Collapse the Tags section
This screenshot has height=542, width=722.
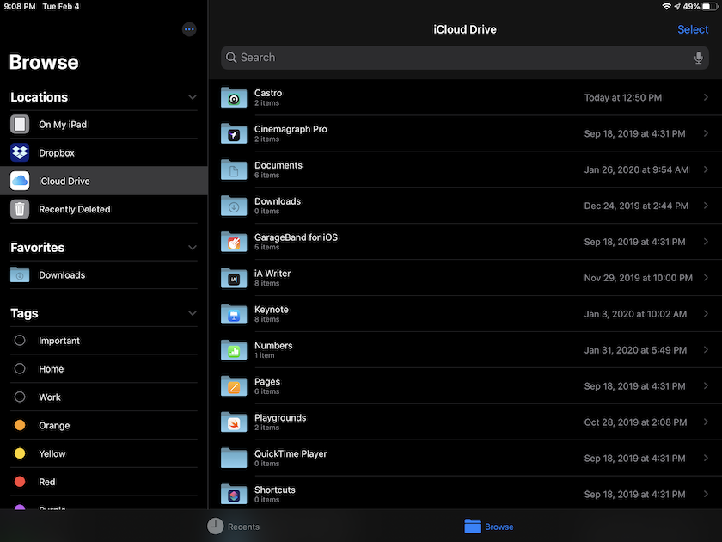pyautogui.click(x=192, y=314)
